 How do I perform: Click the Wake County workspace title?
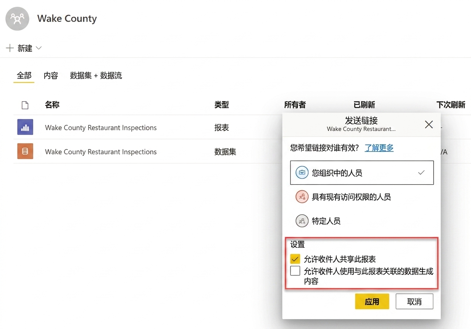pyautogui.click(x=67, y=18)
